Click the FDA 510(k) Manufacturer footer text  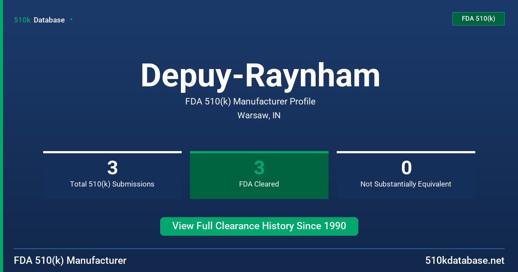coord(70,260)
